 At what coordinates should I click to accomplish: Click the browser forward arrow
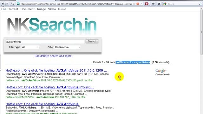[x=7, y=4]
